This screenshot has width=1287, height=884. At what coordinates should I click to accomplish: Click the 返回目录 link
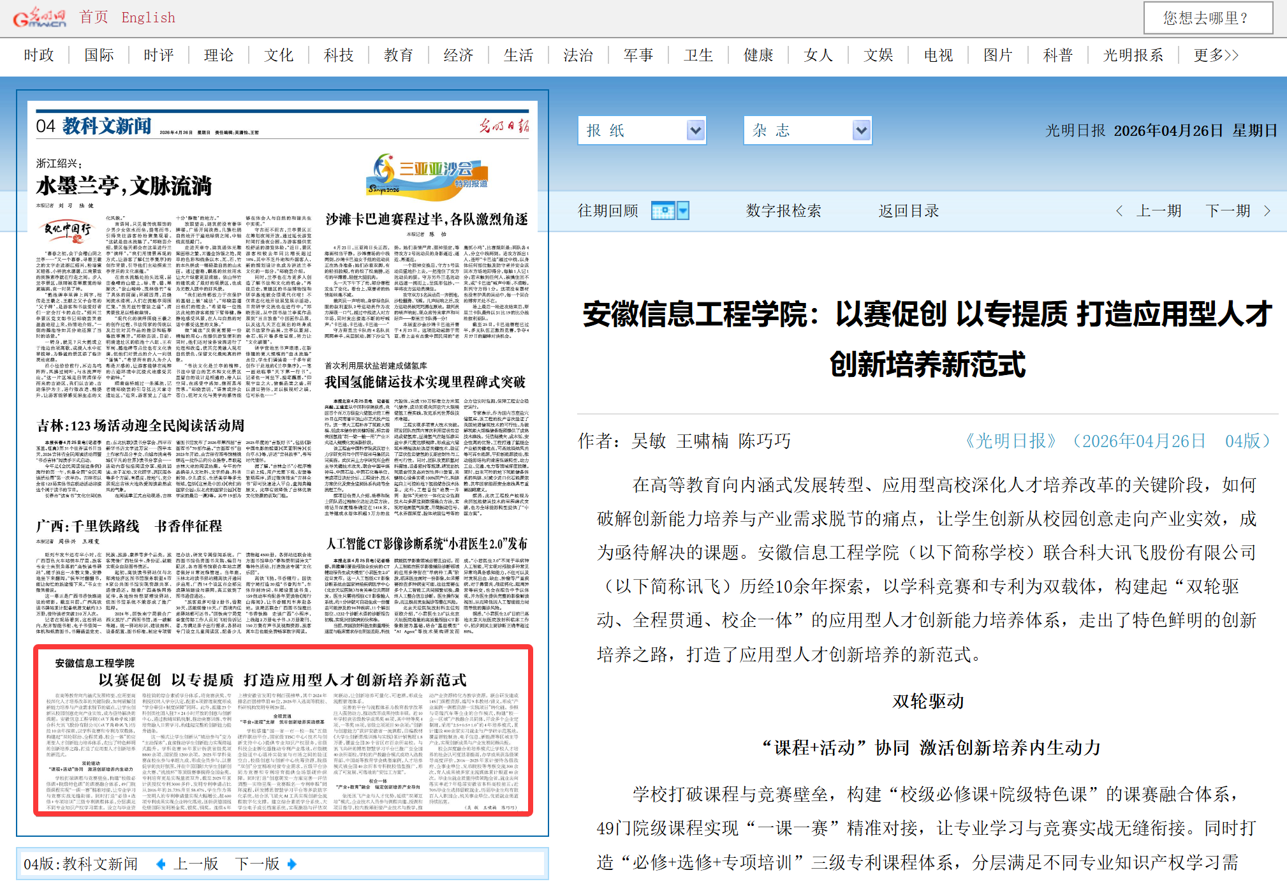pos(909,210)
